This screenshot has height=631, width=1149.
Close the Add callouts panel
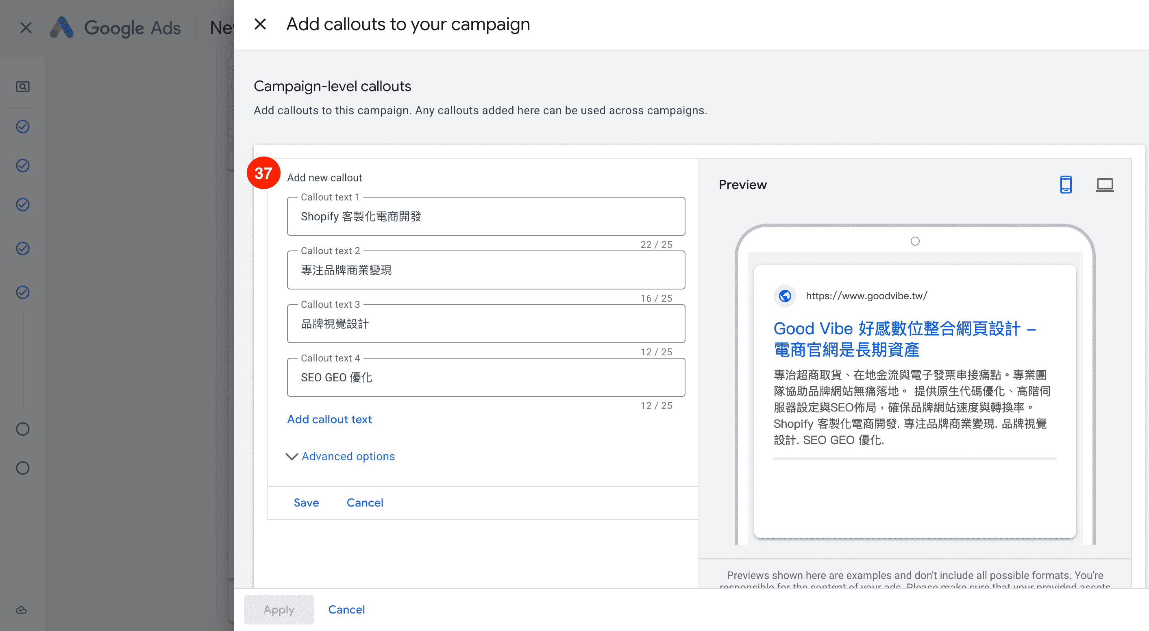click(x=260, y=24)
